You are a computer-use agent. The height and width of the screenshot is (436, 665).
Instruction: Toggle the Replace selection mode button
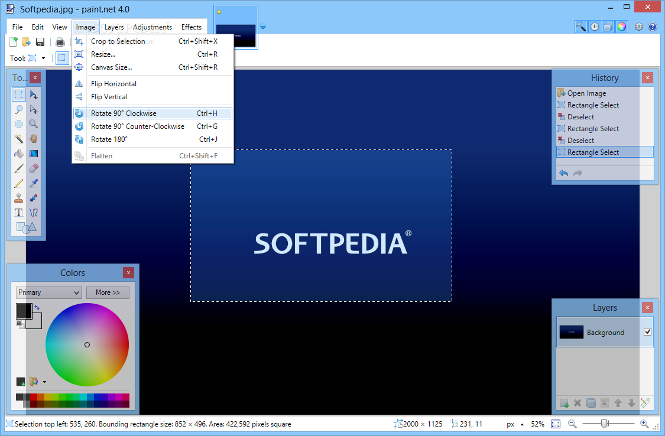62,58
